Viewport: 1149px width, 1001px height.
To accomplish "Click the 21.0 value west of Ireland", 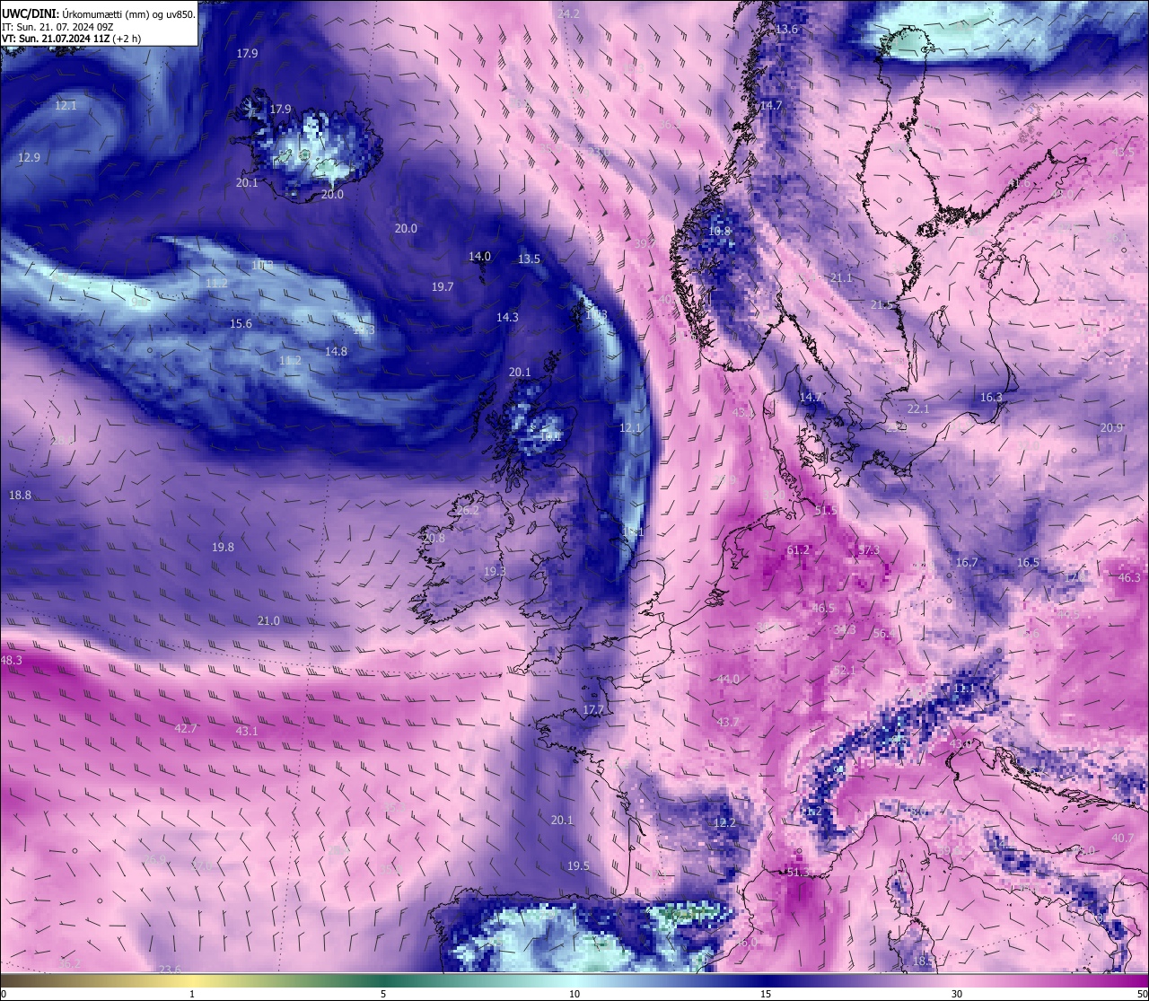I will [x=268, y=621].
